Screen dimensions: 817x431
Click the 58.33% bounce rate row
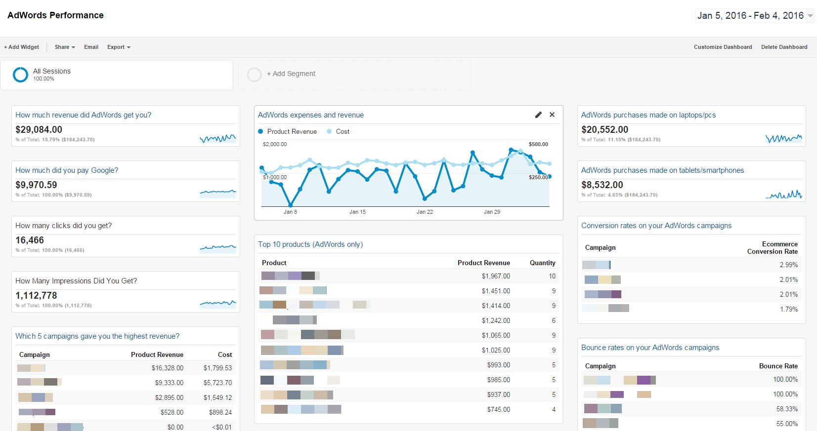tap(691, 409)
